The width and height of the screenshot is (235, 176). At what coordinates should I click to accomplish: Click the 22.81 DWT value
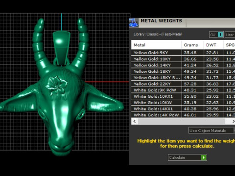point(212,53)
